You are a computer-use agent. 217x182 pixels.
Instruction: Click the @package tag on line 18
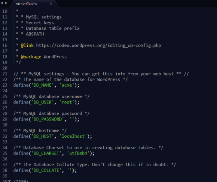tap(31, 57)
